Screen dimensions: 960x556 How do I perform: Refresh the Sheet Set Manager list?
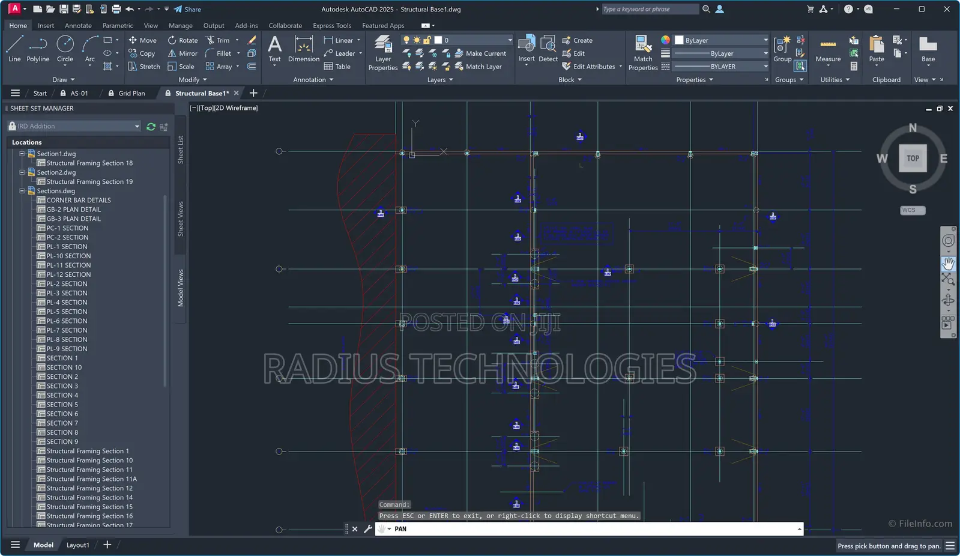point(151,127)
